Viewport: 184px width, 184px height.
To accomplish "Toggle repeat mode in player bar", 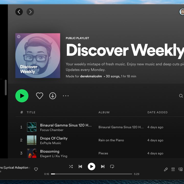I will (112, 167).
